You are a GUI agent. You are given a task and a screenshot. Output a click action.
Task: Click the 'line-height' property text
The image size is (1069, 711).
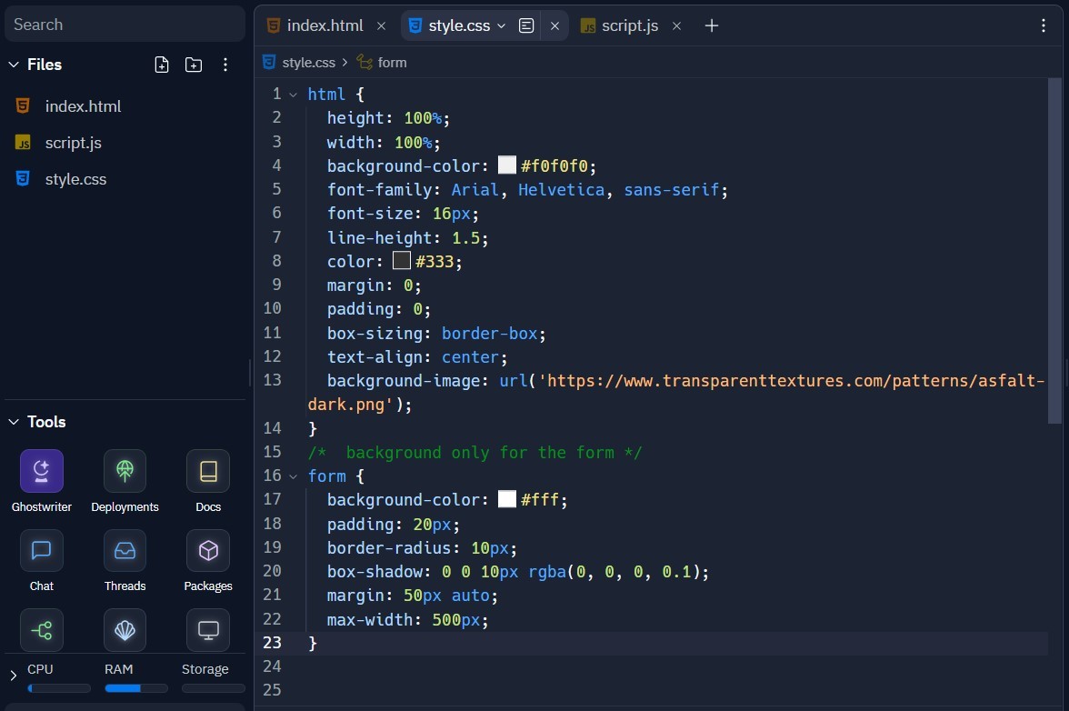tap(380, 238)
